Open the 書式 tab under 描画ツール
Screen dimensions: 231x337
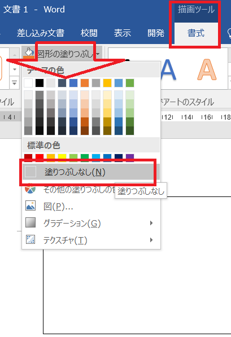click(x=196, y=33)
